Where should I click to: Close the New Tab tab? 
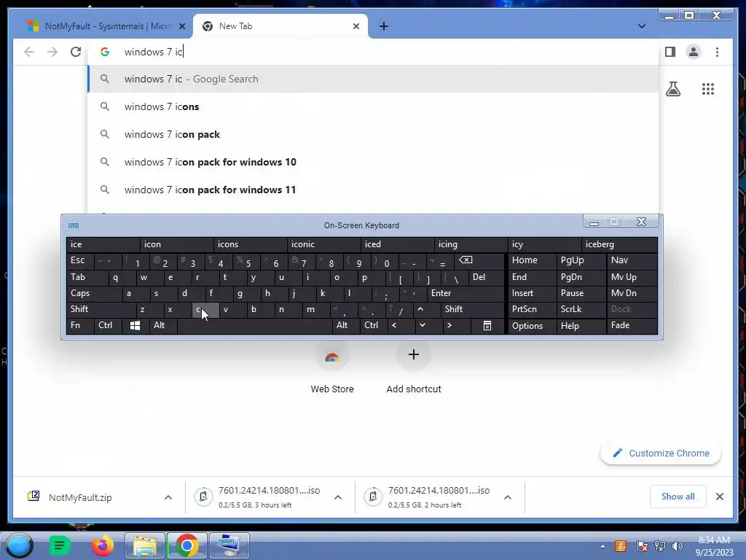356,26
